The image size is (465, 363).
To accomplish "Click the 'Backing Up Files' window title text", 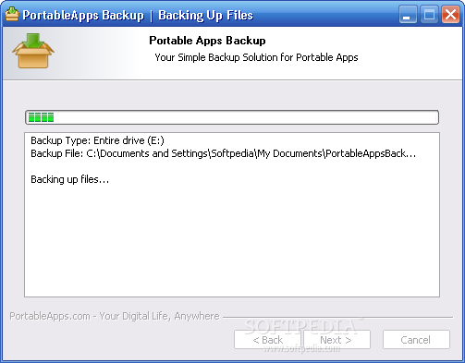I will [x=205, y=16].
